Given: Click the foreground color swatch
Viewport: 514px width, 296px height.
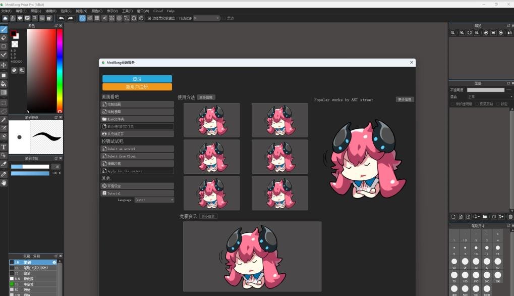Looking at the screenshot, I should (x=14, y=33).
